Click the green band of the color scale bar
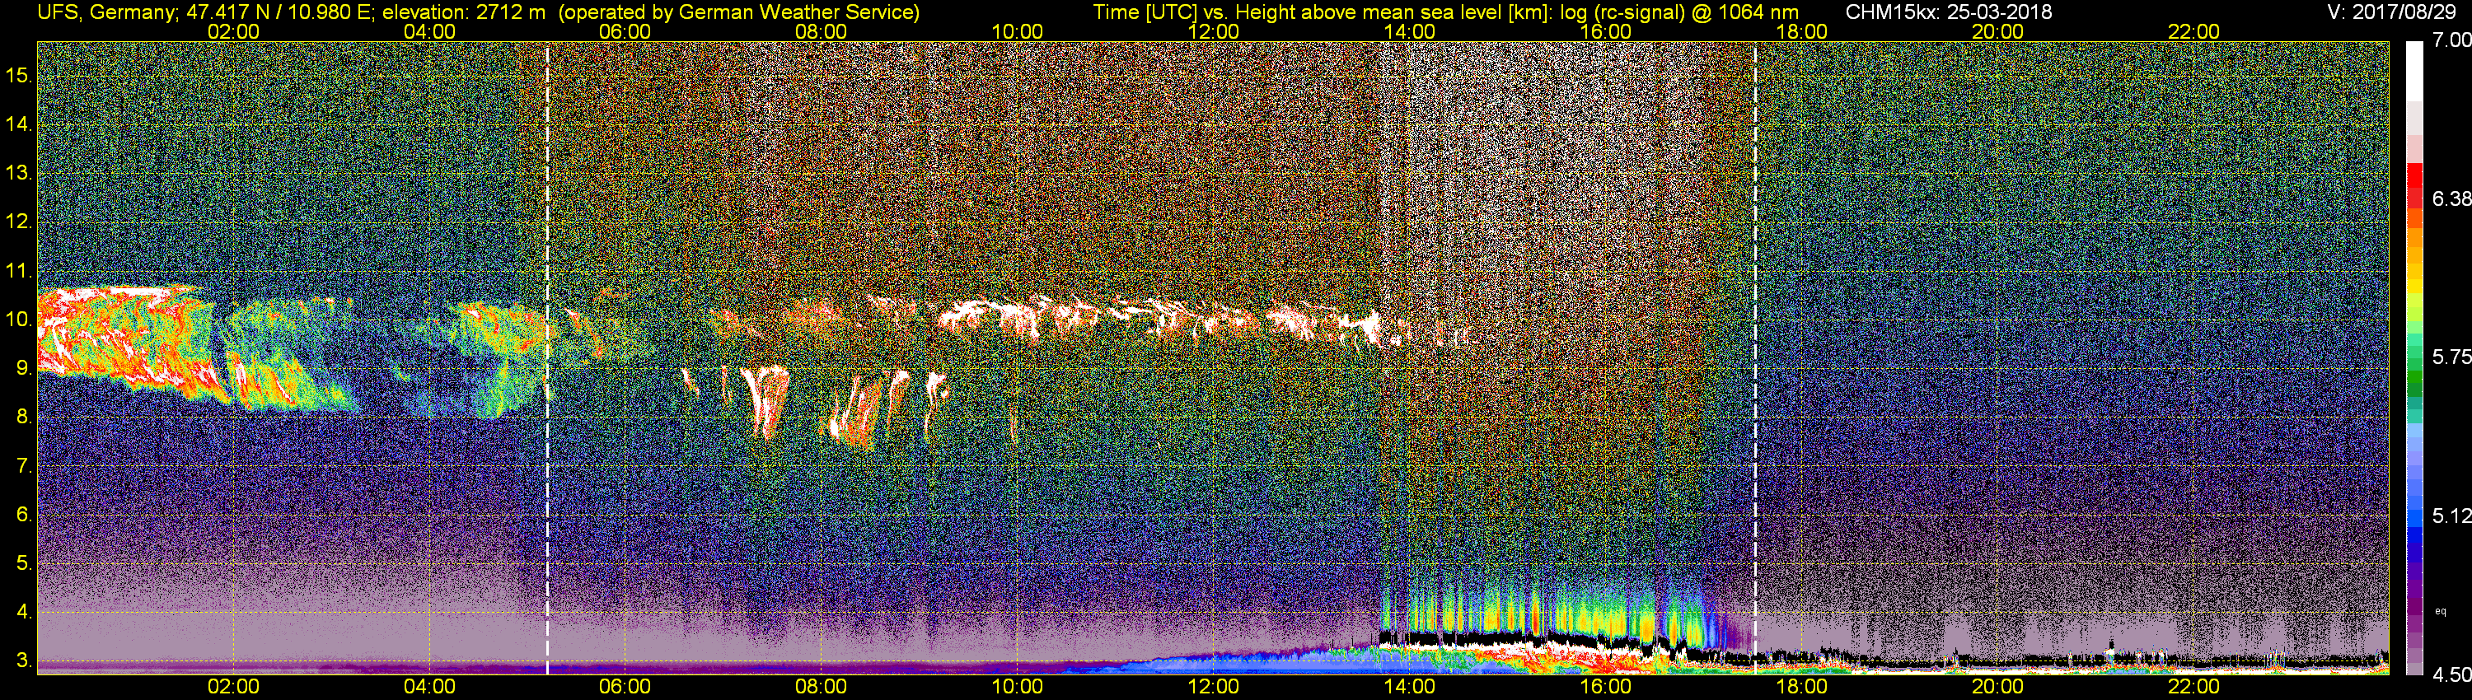Image resolution: width=2472 pixels, height=700 pixels. [2413, 379]
